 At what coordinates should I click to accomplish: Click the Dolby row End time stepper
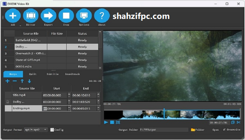(x=98, y=102)
